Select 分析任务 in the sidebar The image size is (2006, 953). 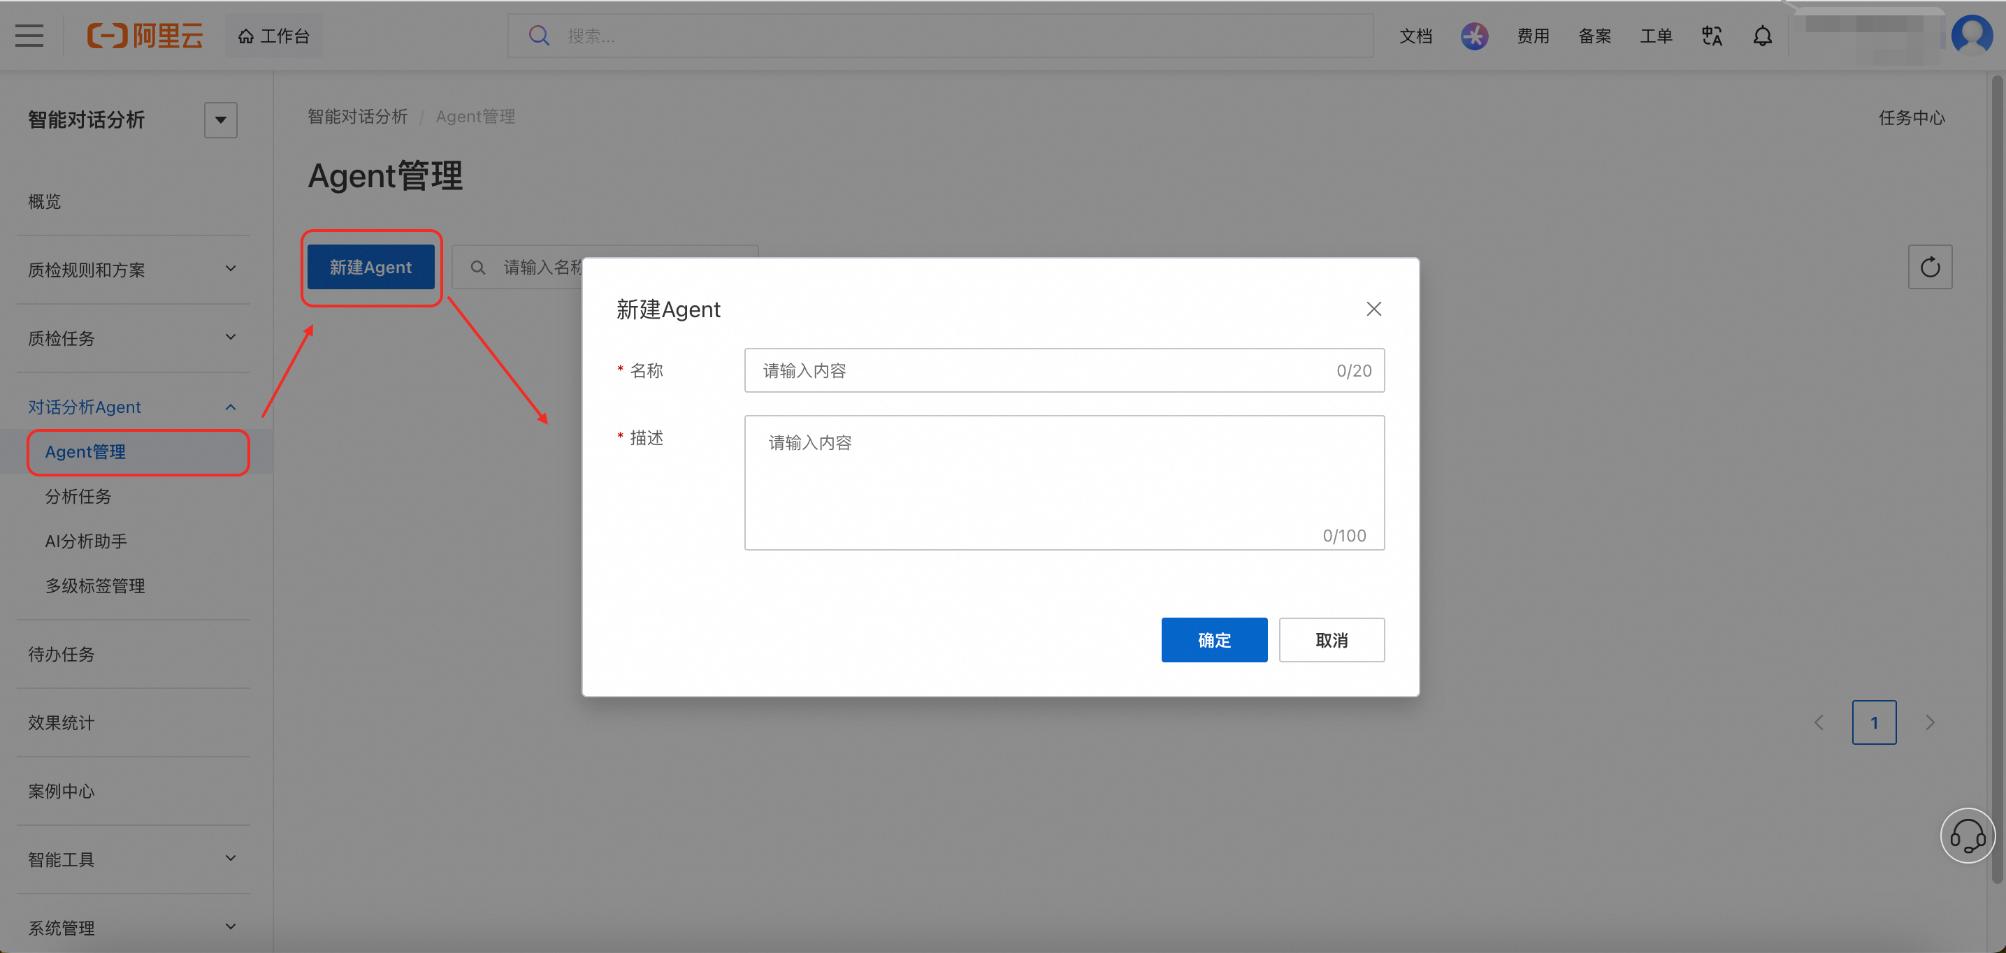click(x=78, y=496)
